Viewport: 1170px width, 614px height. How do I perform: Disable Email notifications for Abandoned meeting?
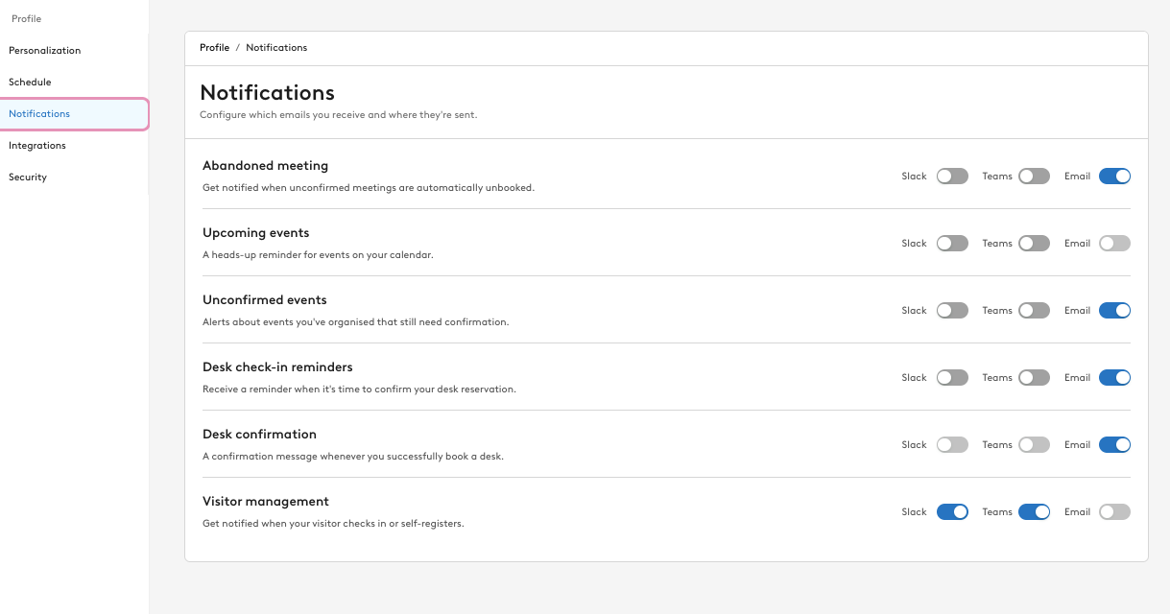pyautogui.click(x=1113, y=176)
